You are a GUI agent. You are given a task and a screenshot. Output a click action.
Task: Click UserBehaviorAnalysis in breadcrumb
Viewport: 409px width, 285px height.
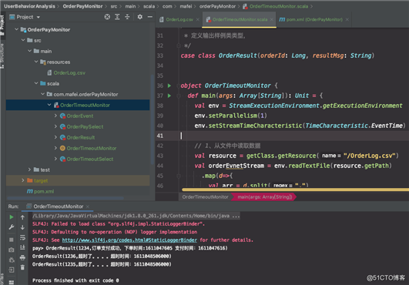(x=29, y=6)
